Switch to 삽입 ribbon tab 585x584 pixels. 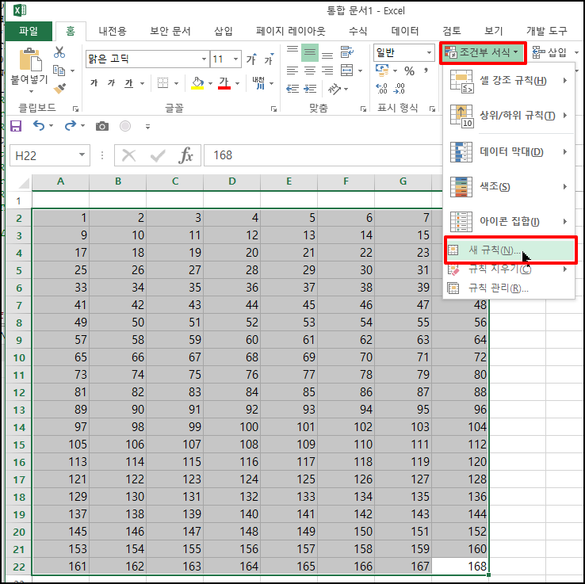pos(224,32)
